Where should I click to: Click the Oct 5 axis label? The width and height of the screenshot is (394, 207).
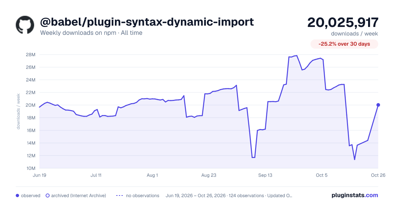322,175
